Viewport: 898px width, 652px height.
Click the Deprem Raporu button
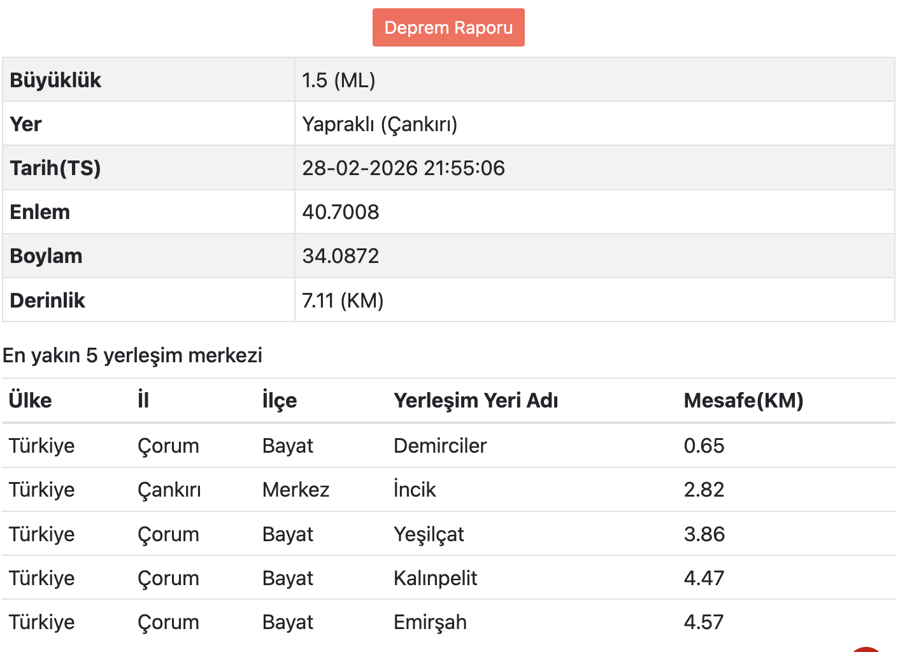pyautogui.click(x=448, y=27)
